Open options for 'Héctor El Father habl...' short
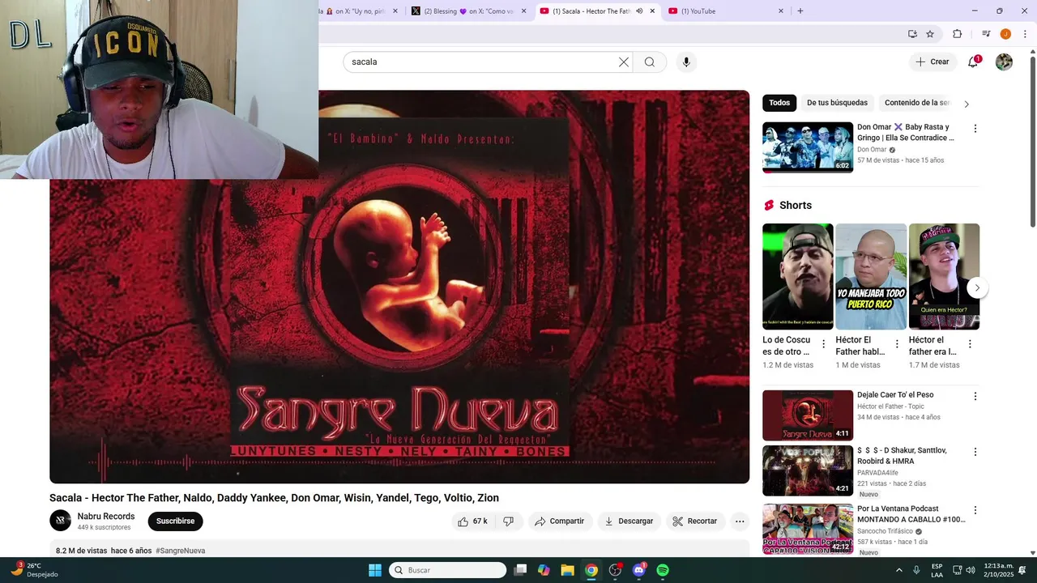Image resolution: width=1037 pixels, height=583 pixels. pyautogui.click(x=897, y=344)
